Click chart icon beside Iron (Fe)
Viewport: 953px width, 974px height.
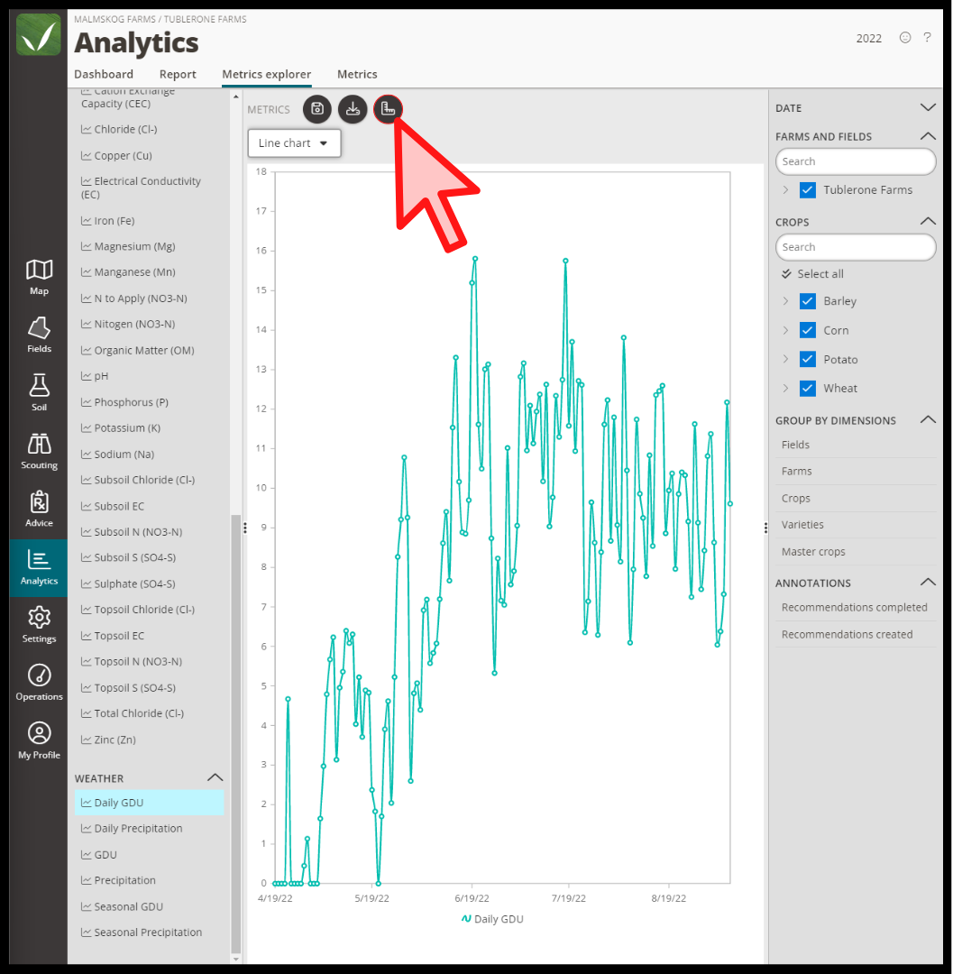pos(87,221)
